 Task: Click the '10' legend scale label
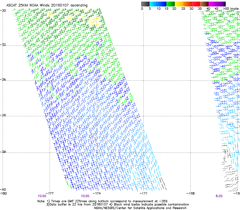point(159,9)
